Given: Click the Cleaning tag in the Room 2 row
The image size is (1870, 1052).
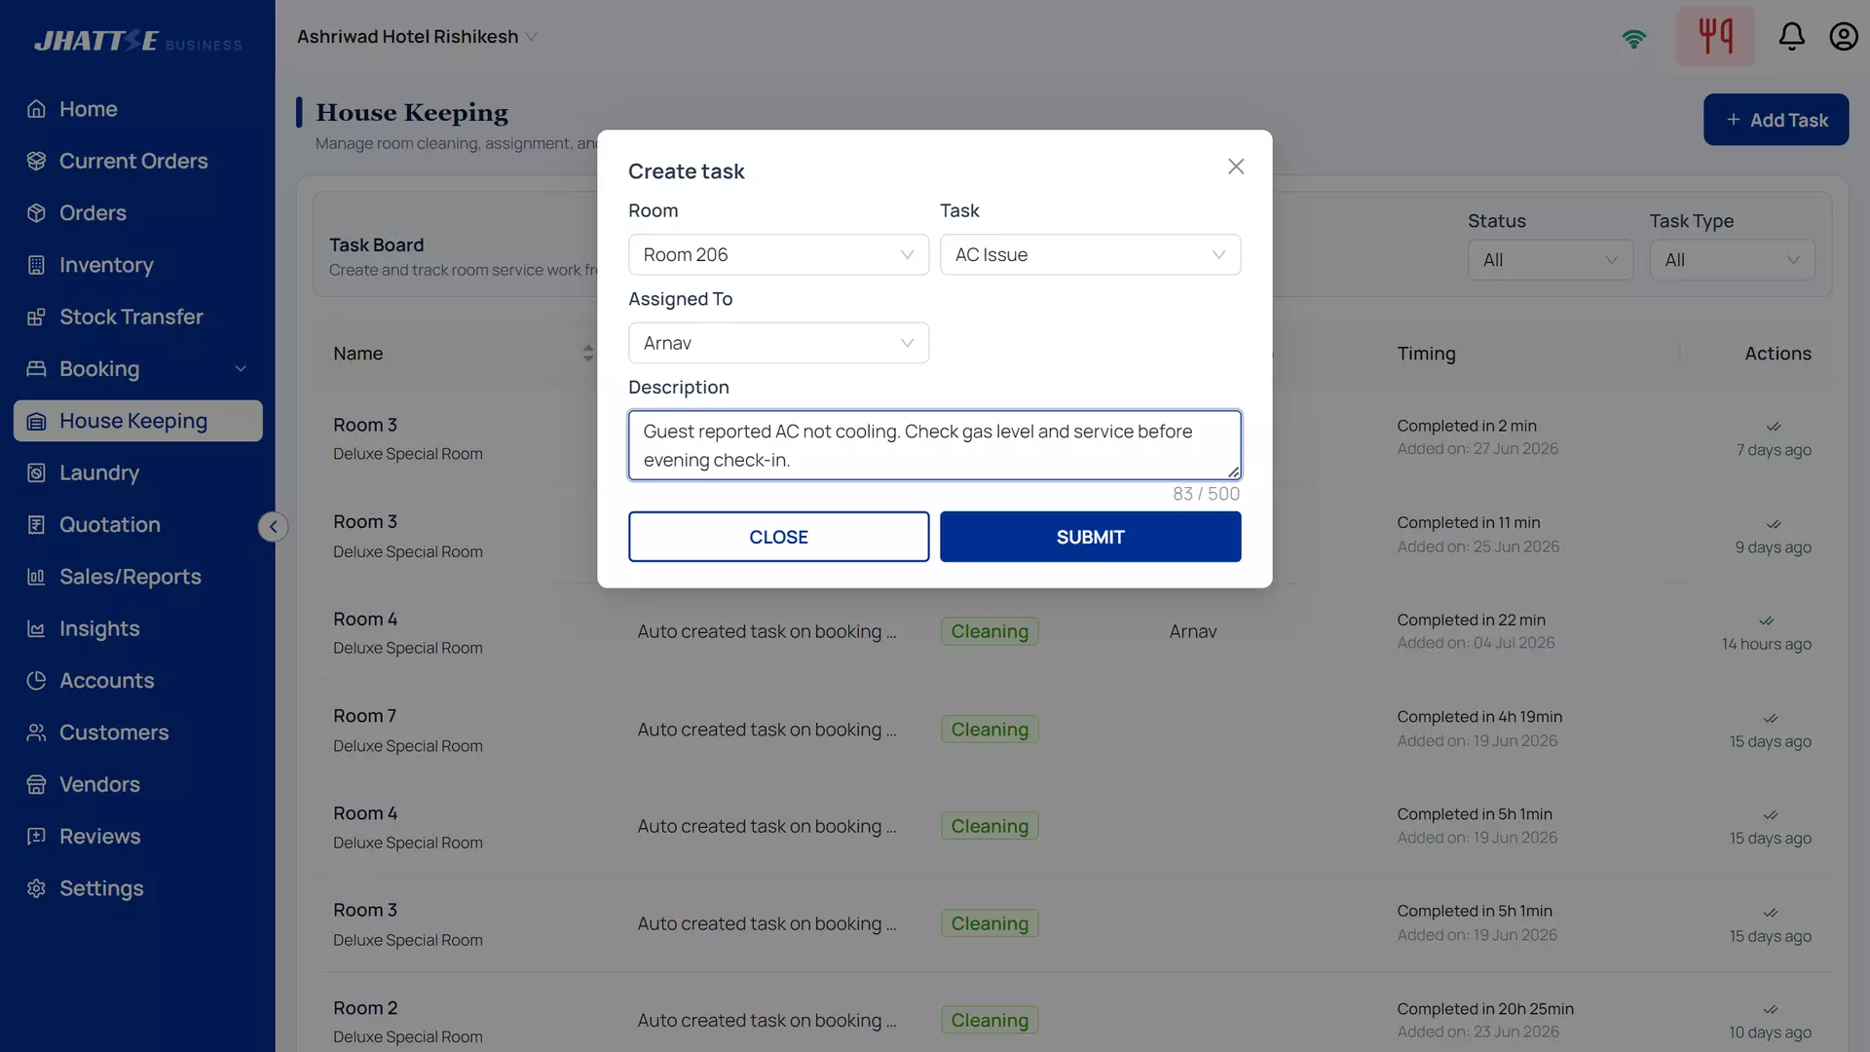Looking at the screenshot, I should [x=990, y=1020].
